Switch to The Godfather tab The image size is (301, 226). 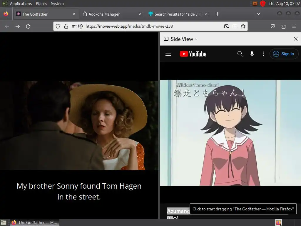pyautogui.click(x=46, y=14)
